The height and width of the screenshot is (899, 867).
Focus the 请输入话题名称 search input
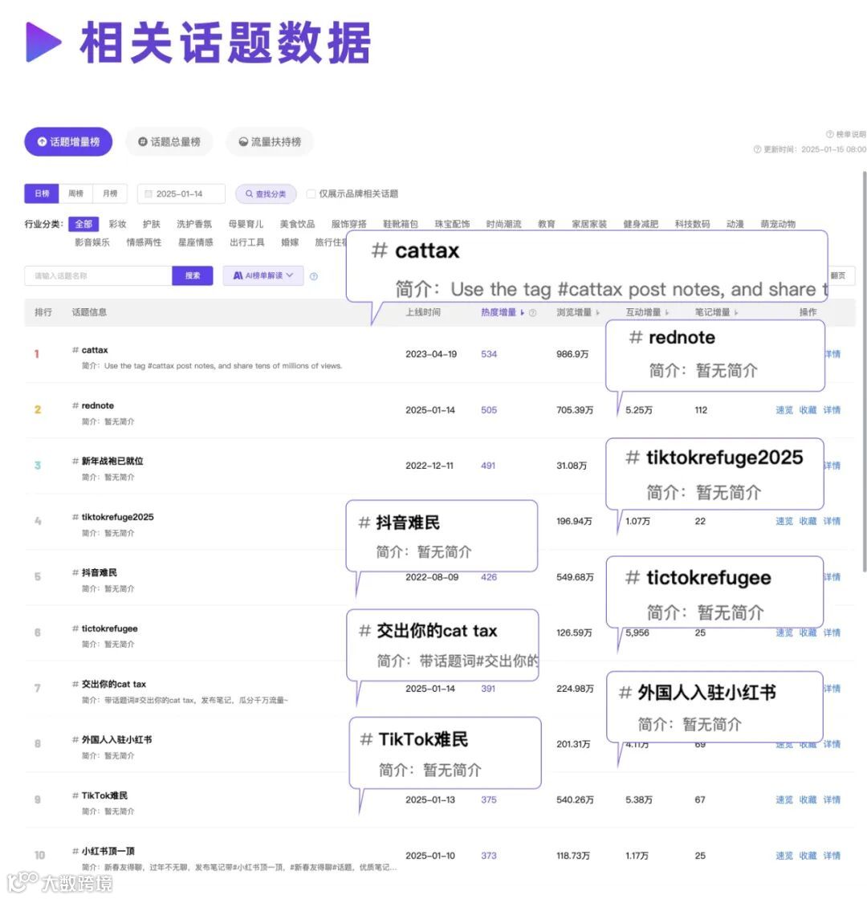pos(98,276)
